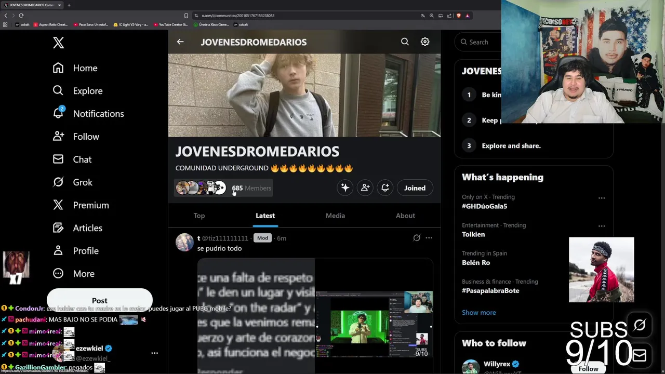
Task: Open the browser apps grid icon
Action: click(x=5, y=24)
